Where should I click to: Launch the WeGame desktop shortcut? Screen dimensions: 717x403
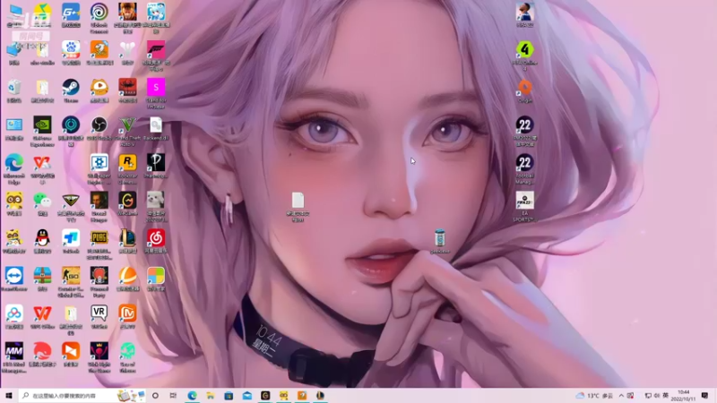point(127,203)
